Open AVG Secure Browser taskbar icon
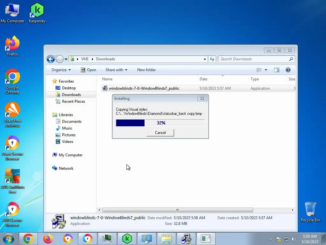Screen dimensions: 326x245 (x=88, y=239)
